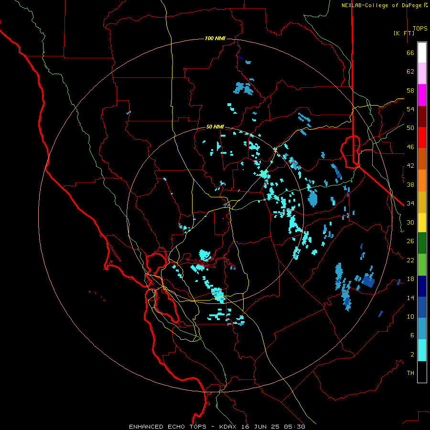This screenshot has width=430, height=430.
Task: Click the 05:30 timestamp
Action: point(295,427)
